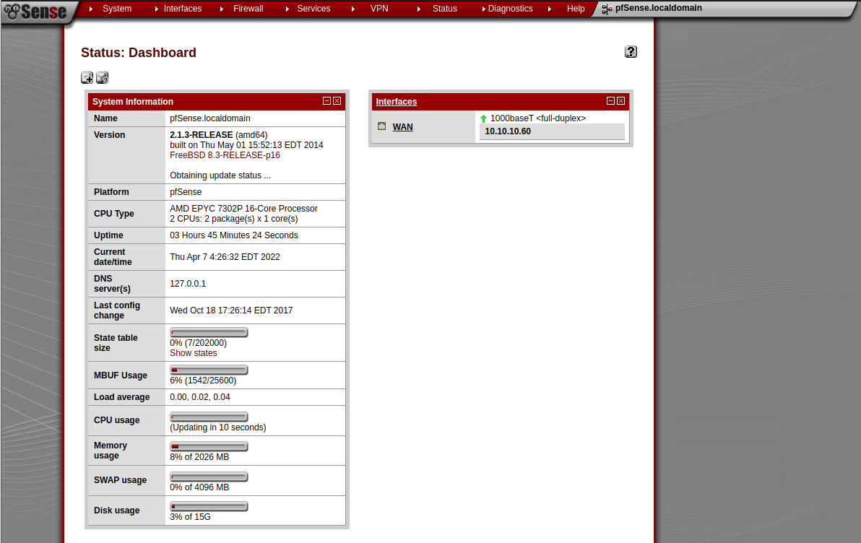861x543 pixels.
Task: Click the pfSense logo
Action: (35, 11)
